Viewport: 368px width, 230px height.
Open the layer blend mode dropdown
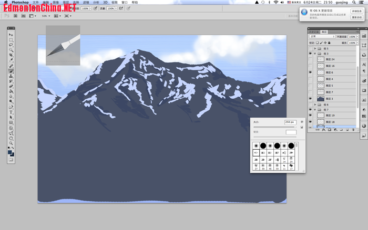322,37
